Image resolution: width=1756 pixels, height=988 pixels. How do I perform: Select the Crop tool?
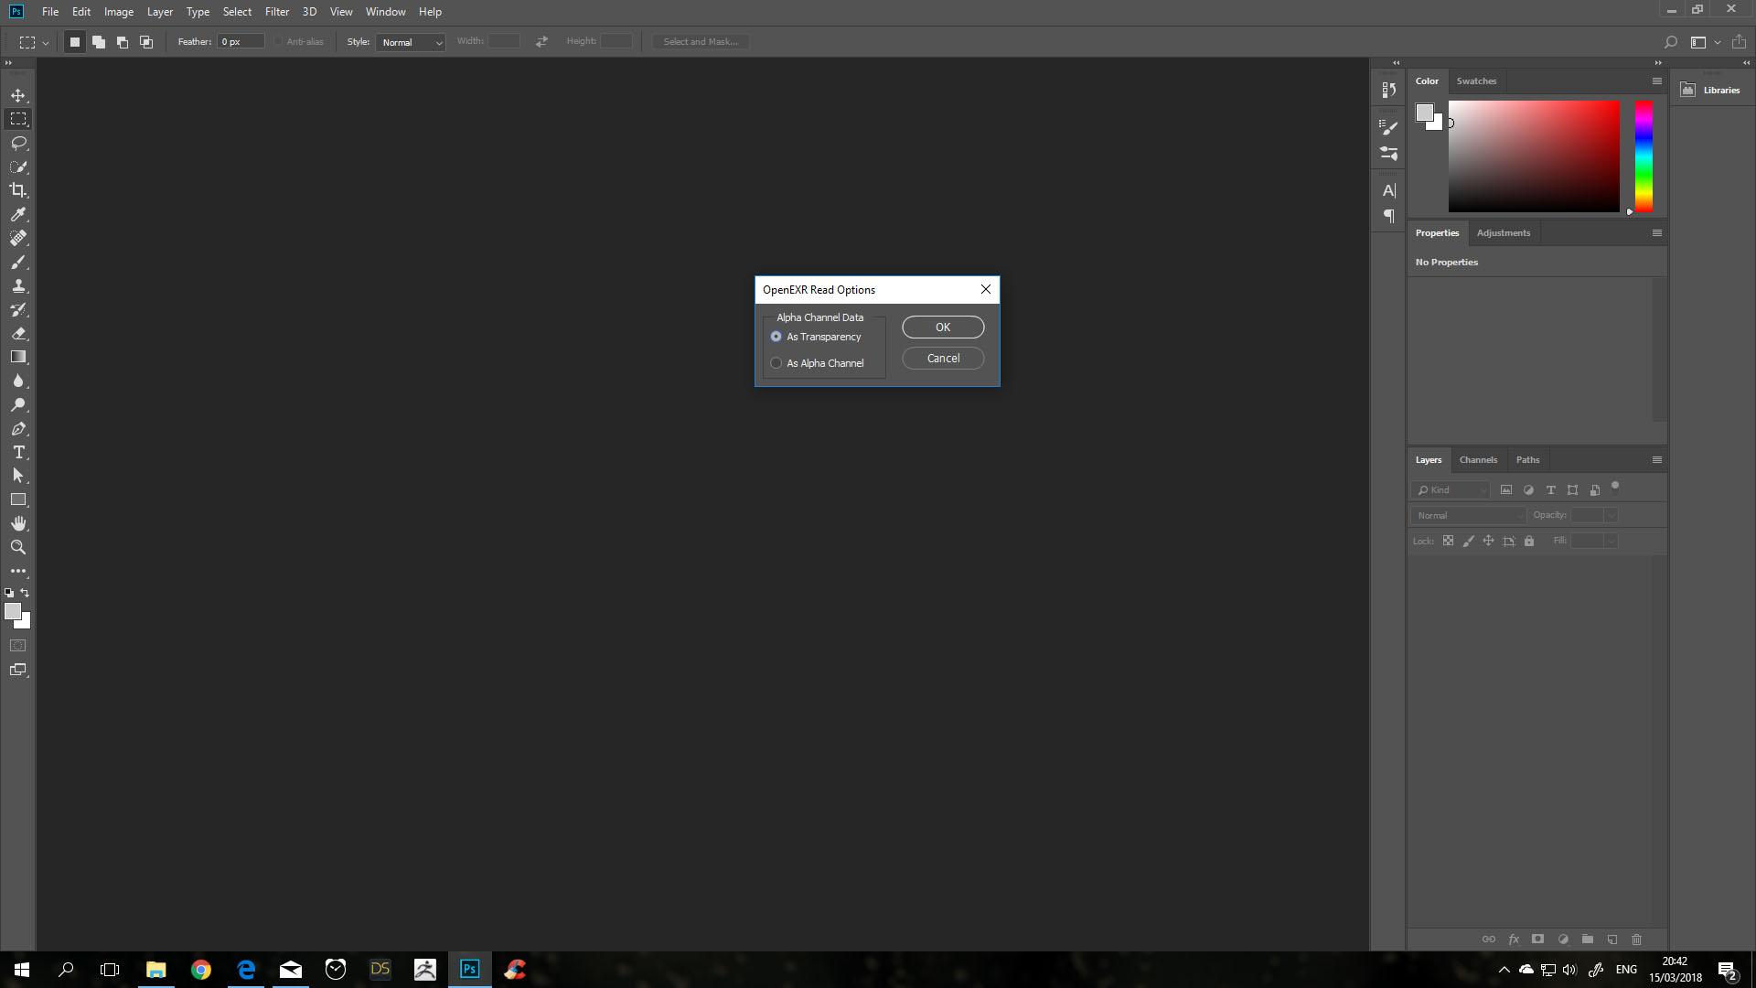(18, 190)
